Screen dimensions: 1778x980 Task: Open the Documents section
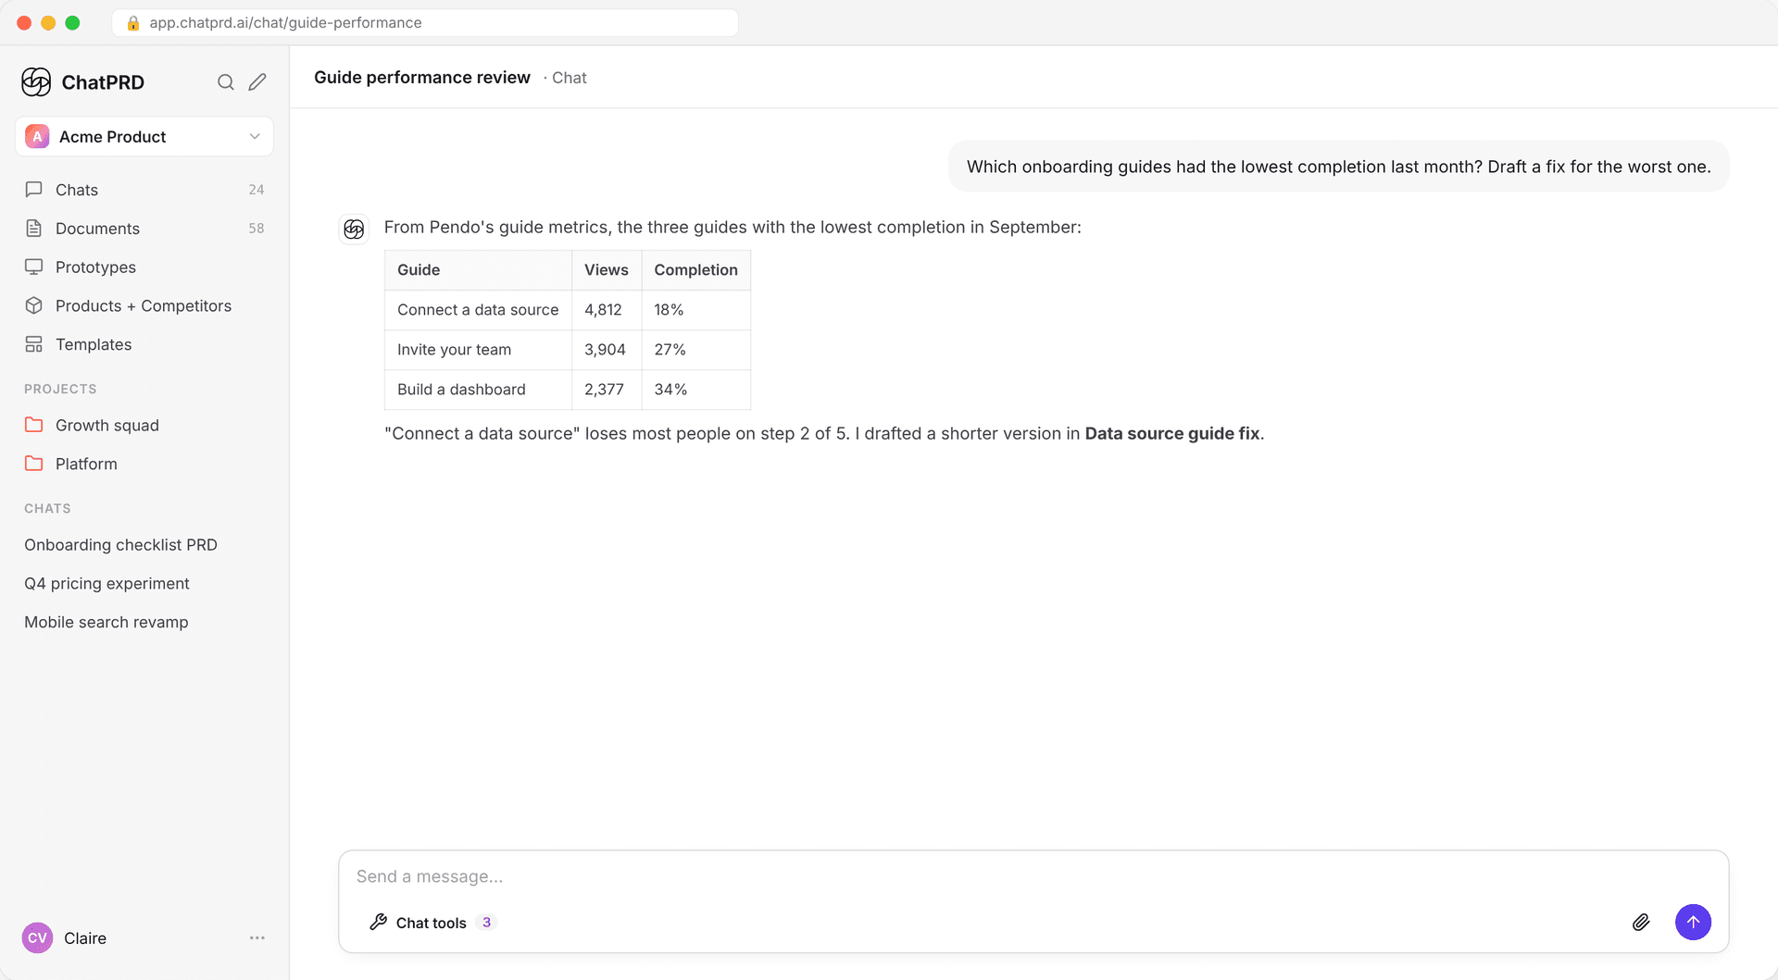pos(144,229)
